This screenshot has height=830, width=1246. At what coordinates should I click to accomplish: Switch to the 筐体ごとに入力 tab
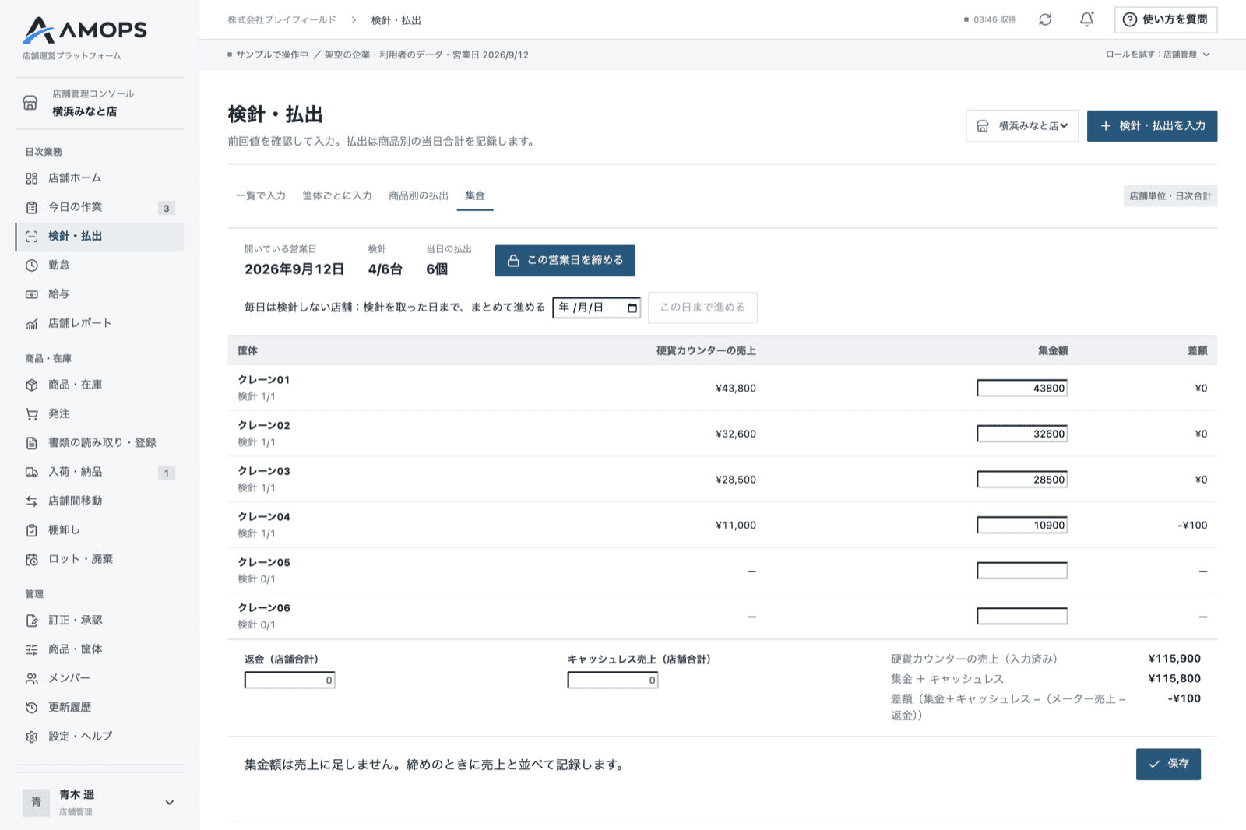[x=337, y=195]
